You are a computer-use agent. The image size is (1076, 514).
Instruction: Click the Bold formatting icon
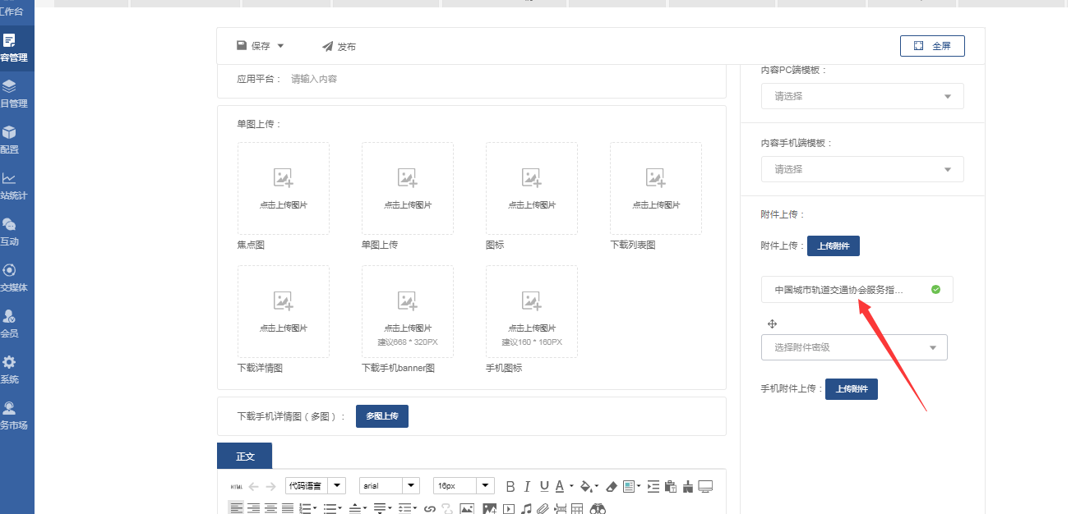[510, 486]
